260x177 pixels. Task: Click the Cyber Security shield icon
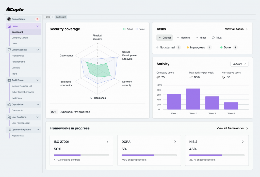[x=9, y=50]
